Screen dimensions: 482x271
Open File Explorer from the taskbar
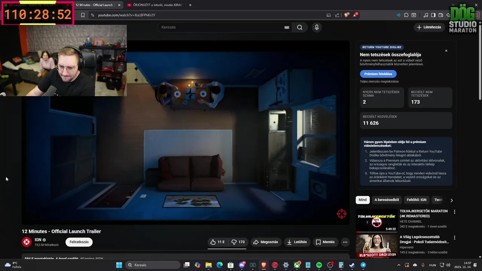coord(209,265)
